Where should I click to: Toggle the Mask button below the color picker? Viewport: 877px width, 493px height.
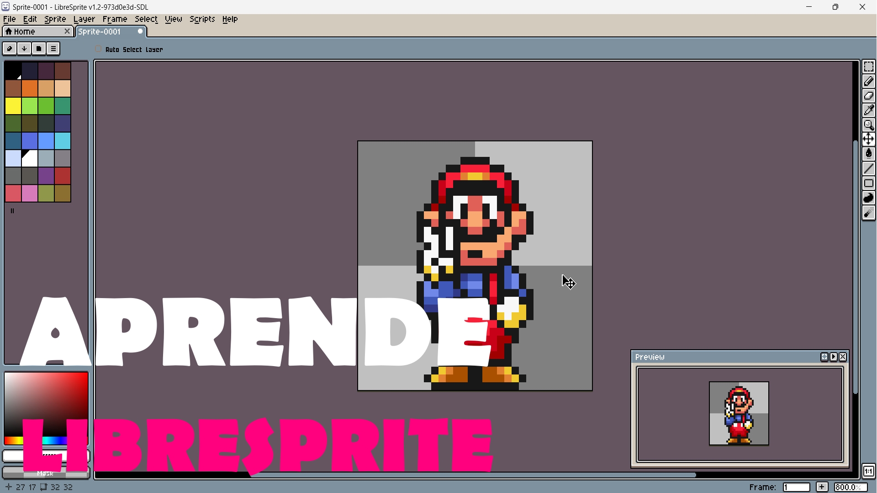[45, 474]
